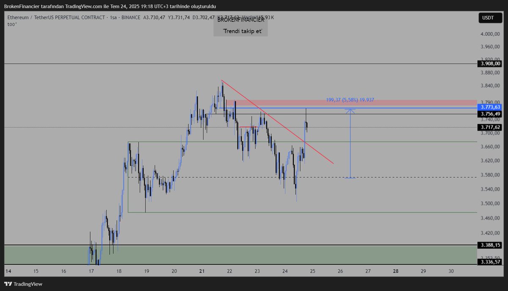Click the 3.620,00 axis price

coord(490,161)
